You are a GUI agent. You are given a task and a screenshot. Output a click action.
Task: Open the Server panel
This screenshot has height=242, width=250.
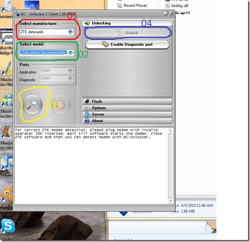127,114
